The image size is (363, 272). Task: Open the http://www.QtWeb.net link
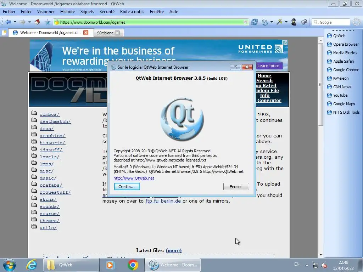click(x=134, y=178)
